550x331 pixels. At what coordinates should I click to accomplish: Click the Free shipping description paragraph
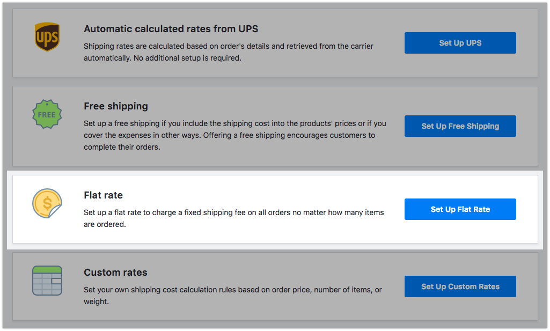click(x=234, y=135)
